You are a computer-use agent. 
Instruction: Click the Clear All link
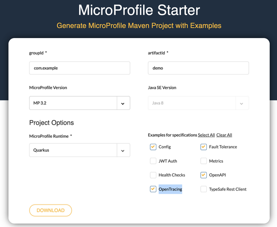click(224, 135)
